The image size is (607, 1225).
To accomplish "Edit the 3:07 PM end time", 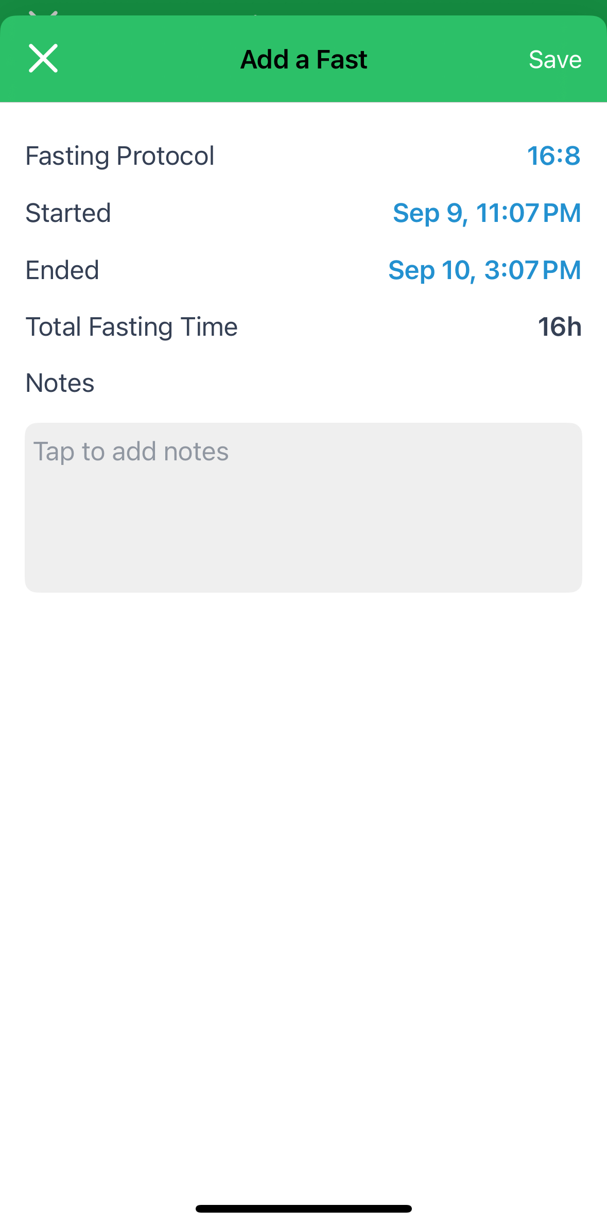I will point(532,270).
